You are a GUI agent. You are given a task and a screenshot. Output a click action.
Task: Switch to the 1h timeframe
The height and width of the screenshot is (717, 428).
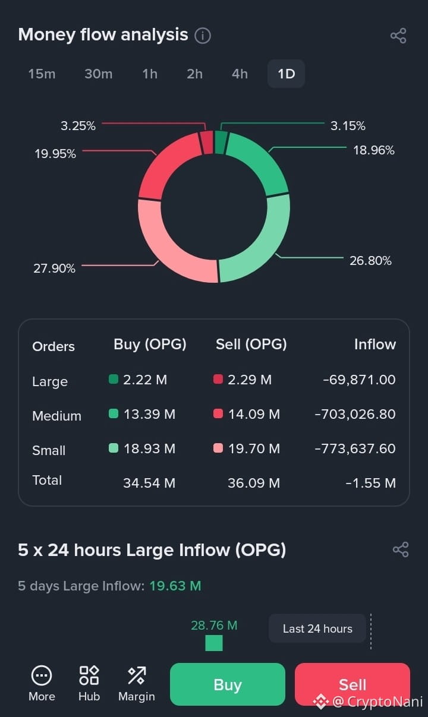coord(150,74)
